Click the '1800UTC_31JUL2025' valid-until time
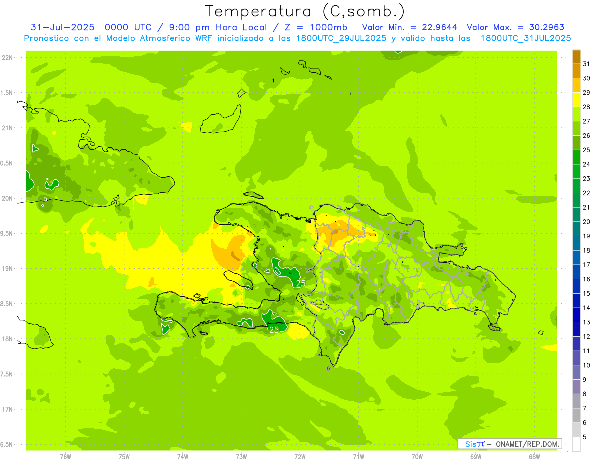 pyautogui.click(x=526, y=38)
